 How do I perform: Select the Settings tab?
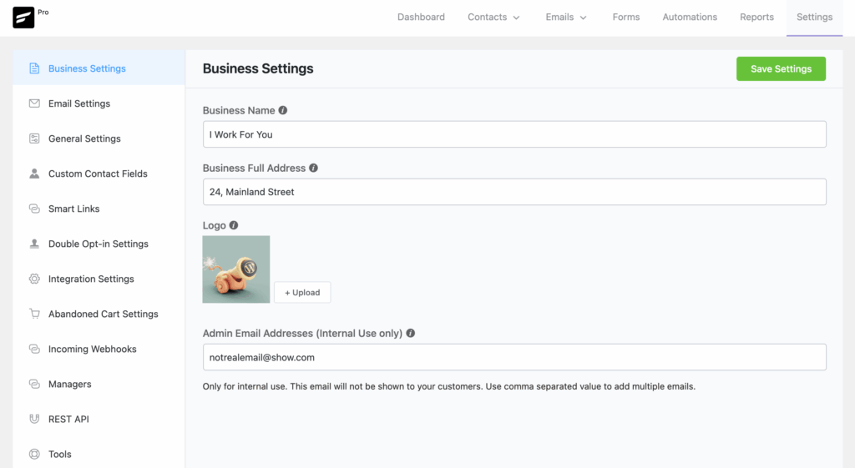pos(814,17)
